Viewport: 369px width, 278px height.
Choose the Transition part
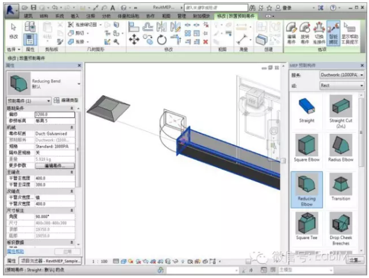tap(341, 187)
